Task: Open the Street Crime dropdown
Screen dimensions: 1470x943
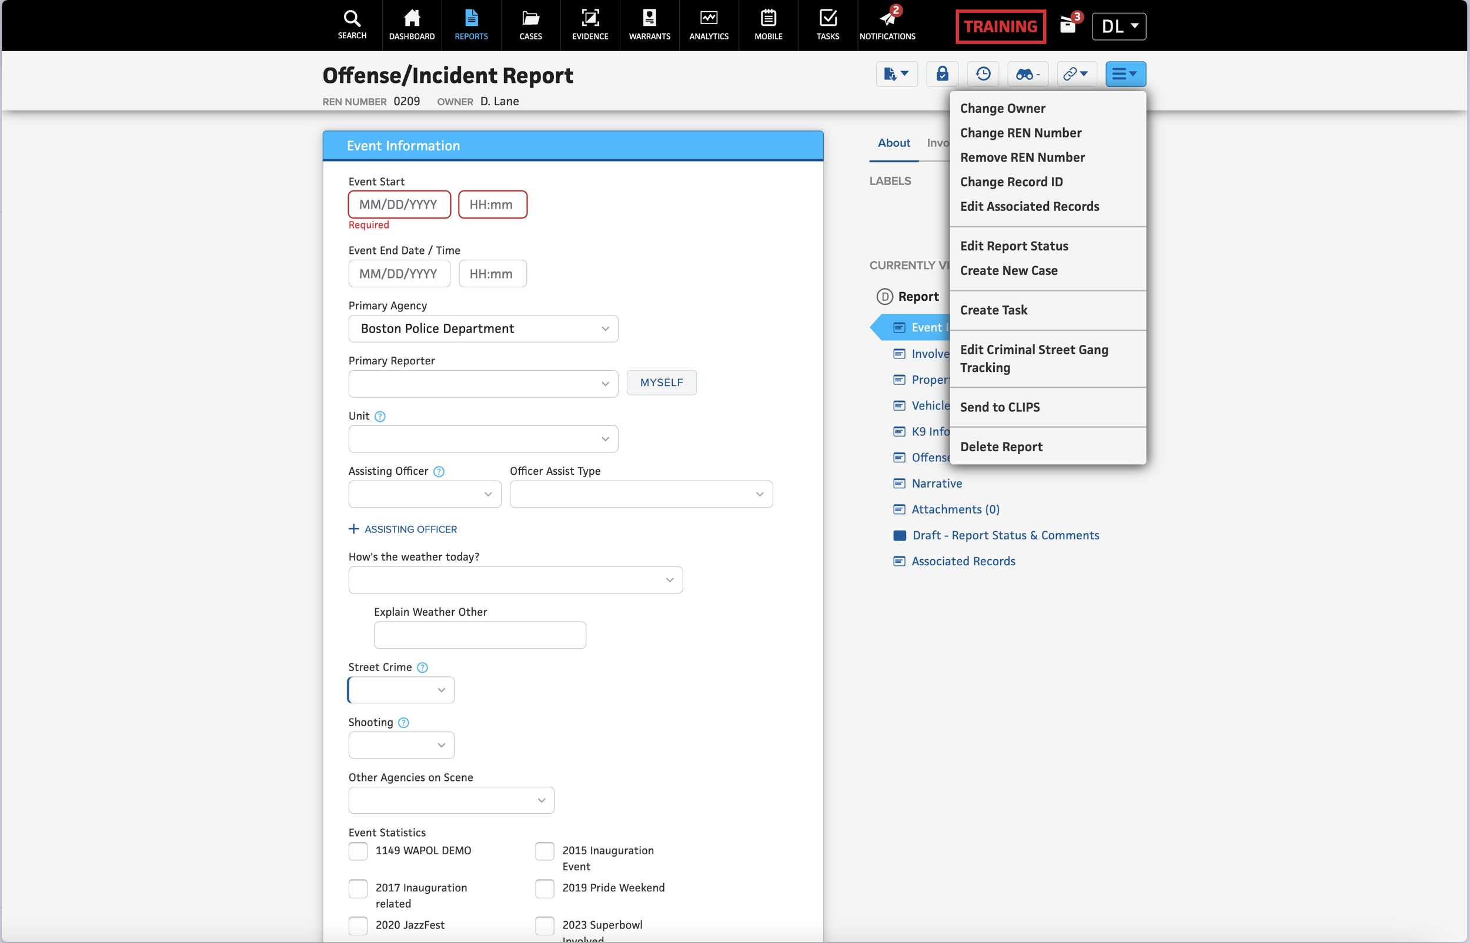Action: coord(401,690)
